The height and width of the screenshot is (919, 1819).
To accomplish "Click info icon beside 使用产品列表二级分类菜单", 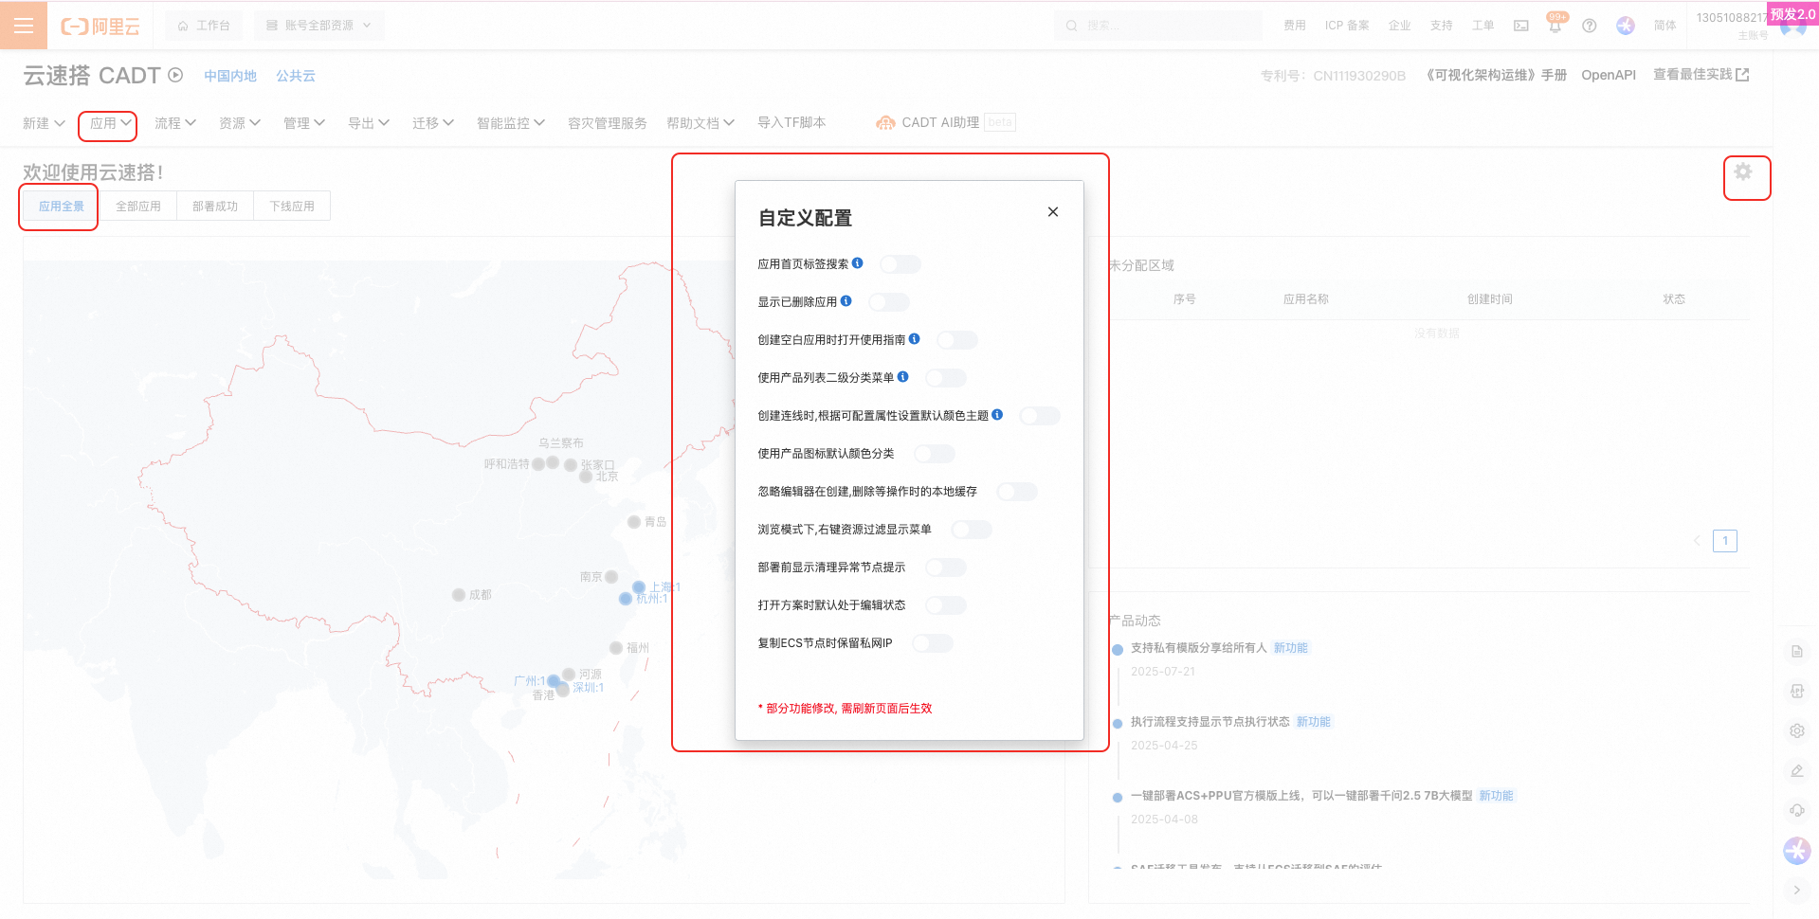I will (x=903, y=377).
